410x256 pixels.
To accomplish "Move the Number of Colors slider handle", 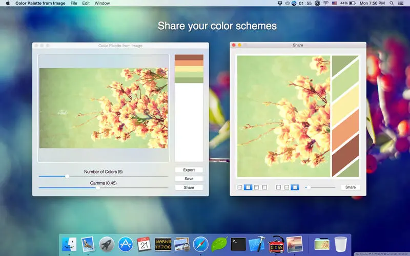I will (x=67, y=176).
